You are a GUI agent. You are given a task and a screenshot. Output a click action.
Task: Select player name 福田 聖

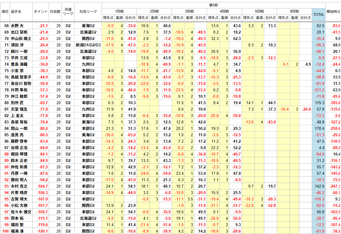17,225
